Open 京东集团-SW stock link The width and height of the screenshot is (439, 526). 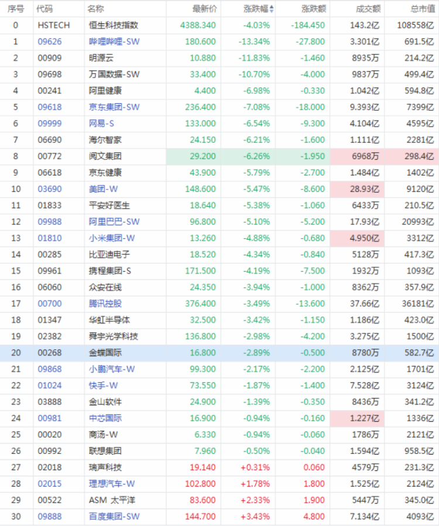pyautogui.click(x=114, y=107)
